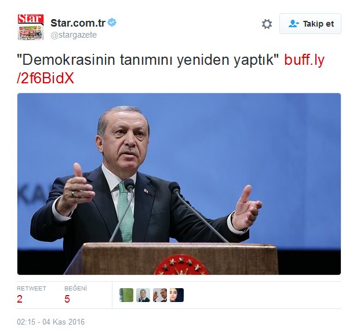Image resolution: width=364 pixels, height=335 pixels.
Task: Open the headscarf woman liker avatar
Action: click(x=143, y=295)
